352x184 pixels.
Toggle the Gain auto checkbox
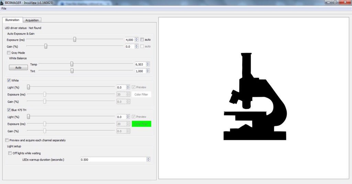click(142, 46)
